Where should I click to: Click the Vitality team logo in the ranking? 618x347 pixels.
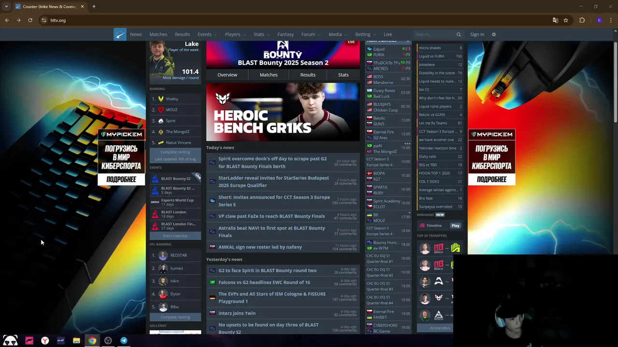point(161,99)
